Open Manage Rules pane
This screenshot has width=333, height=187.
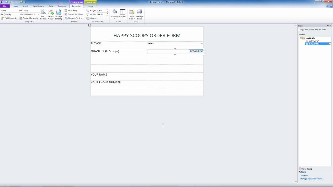pos(140,15)
